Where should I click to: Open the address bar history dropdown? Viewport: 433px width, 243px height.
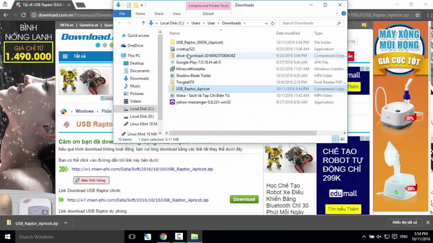click(x=266, y=23)
